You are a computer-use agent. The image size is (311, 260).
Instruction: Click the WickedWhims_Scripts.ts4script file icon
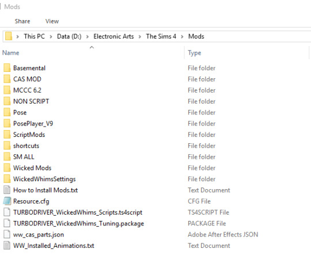tap(7, 212)
